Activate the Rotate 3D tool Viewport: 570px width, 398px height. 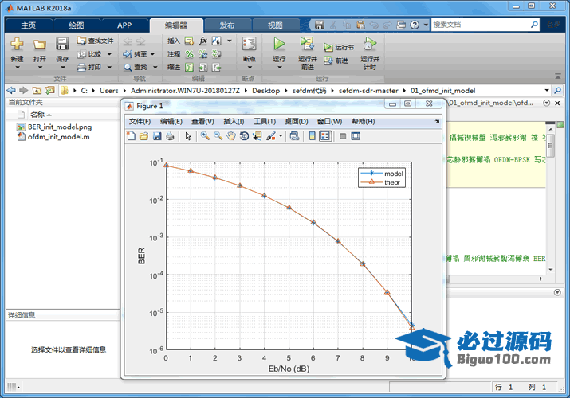coord(244,136)
